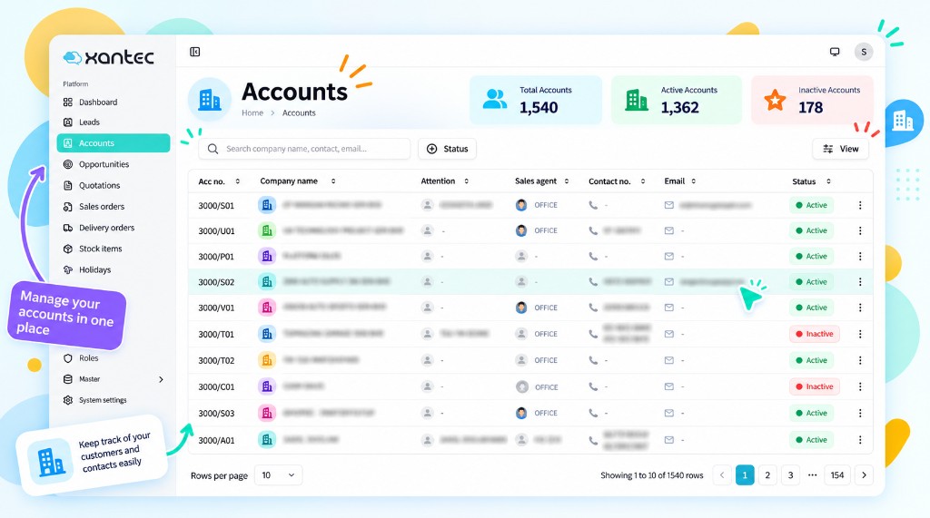This screenshot has width=930, height=518.
Task: Open row actions for 3000/P01
Action: tap(860, 256)
